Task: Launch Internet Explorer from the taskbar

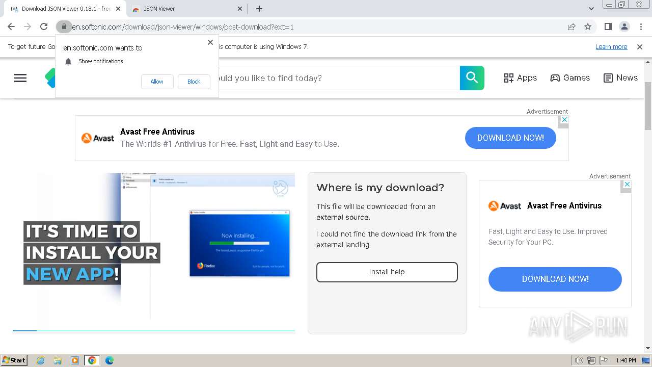Action: (x=40, y=360)
